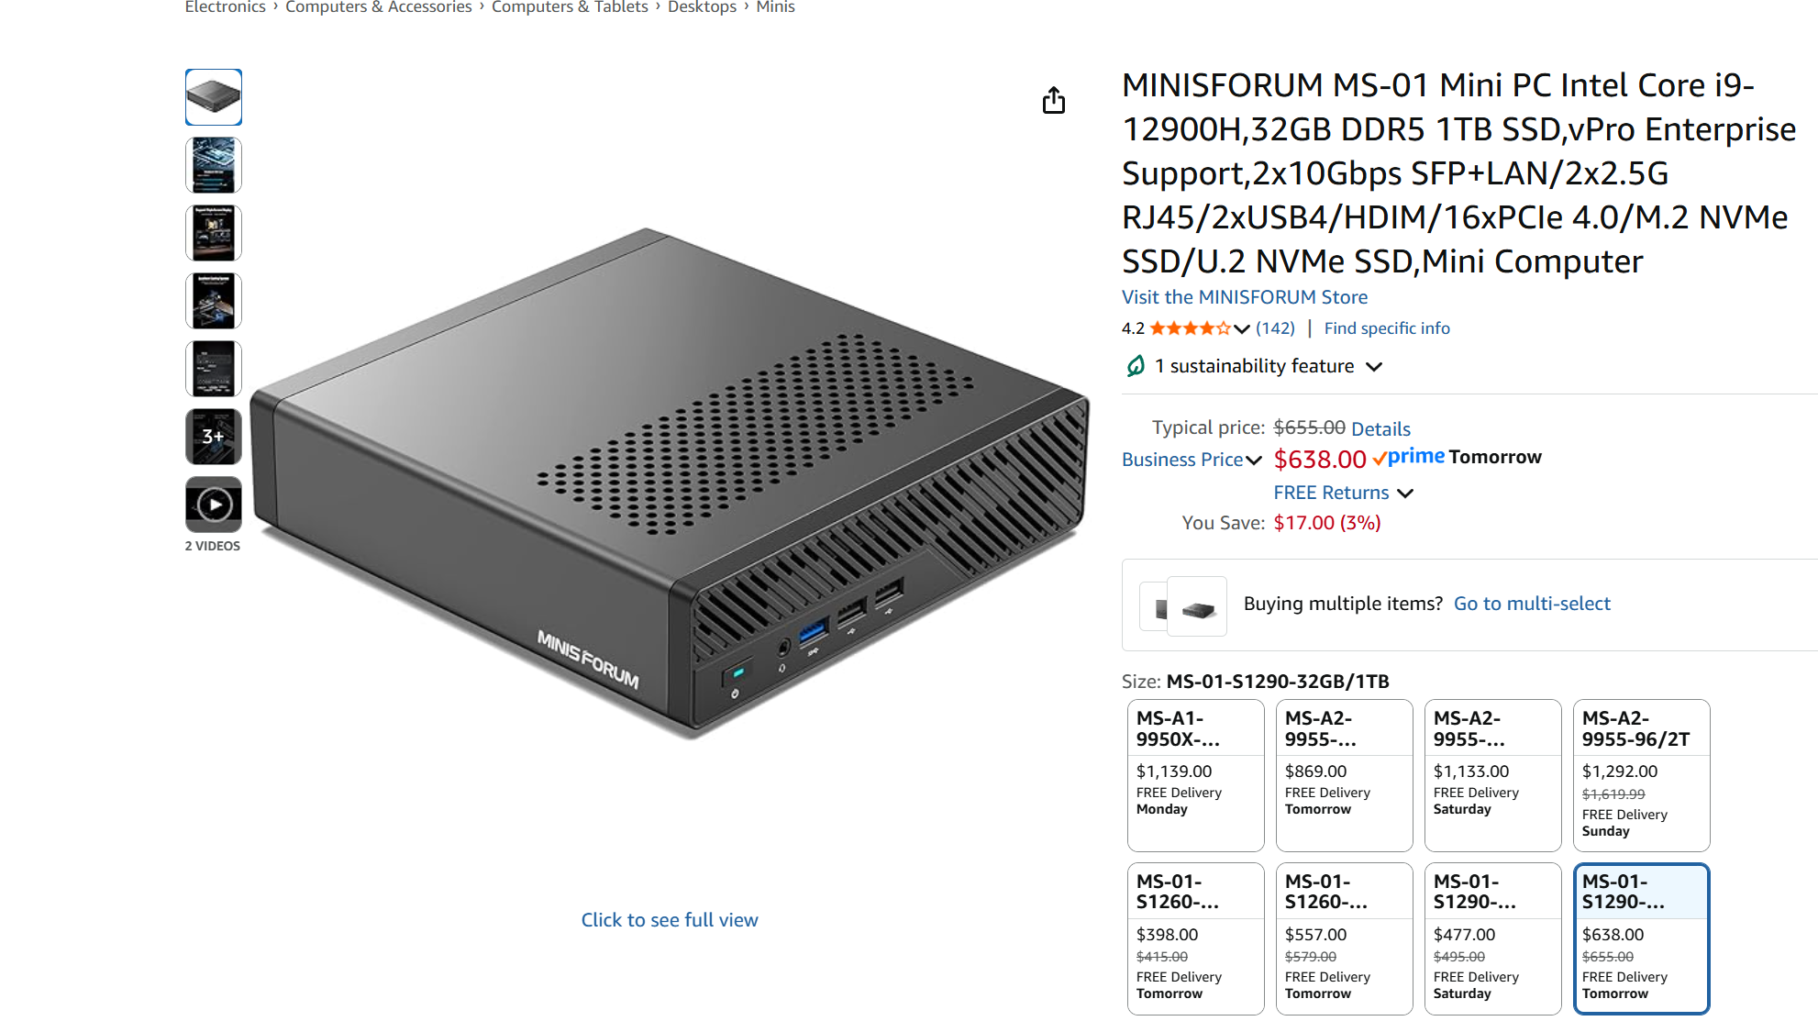Screen dimensions: 1818x1021
Task: Select size option MS-01-S1260 at $398.00
Action: point(1196,938)
